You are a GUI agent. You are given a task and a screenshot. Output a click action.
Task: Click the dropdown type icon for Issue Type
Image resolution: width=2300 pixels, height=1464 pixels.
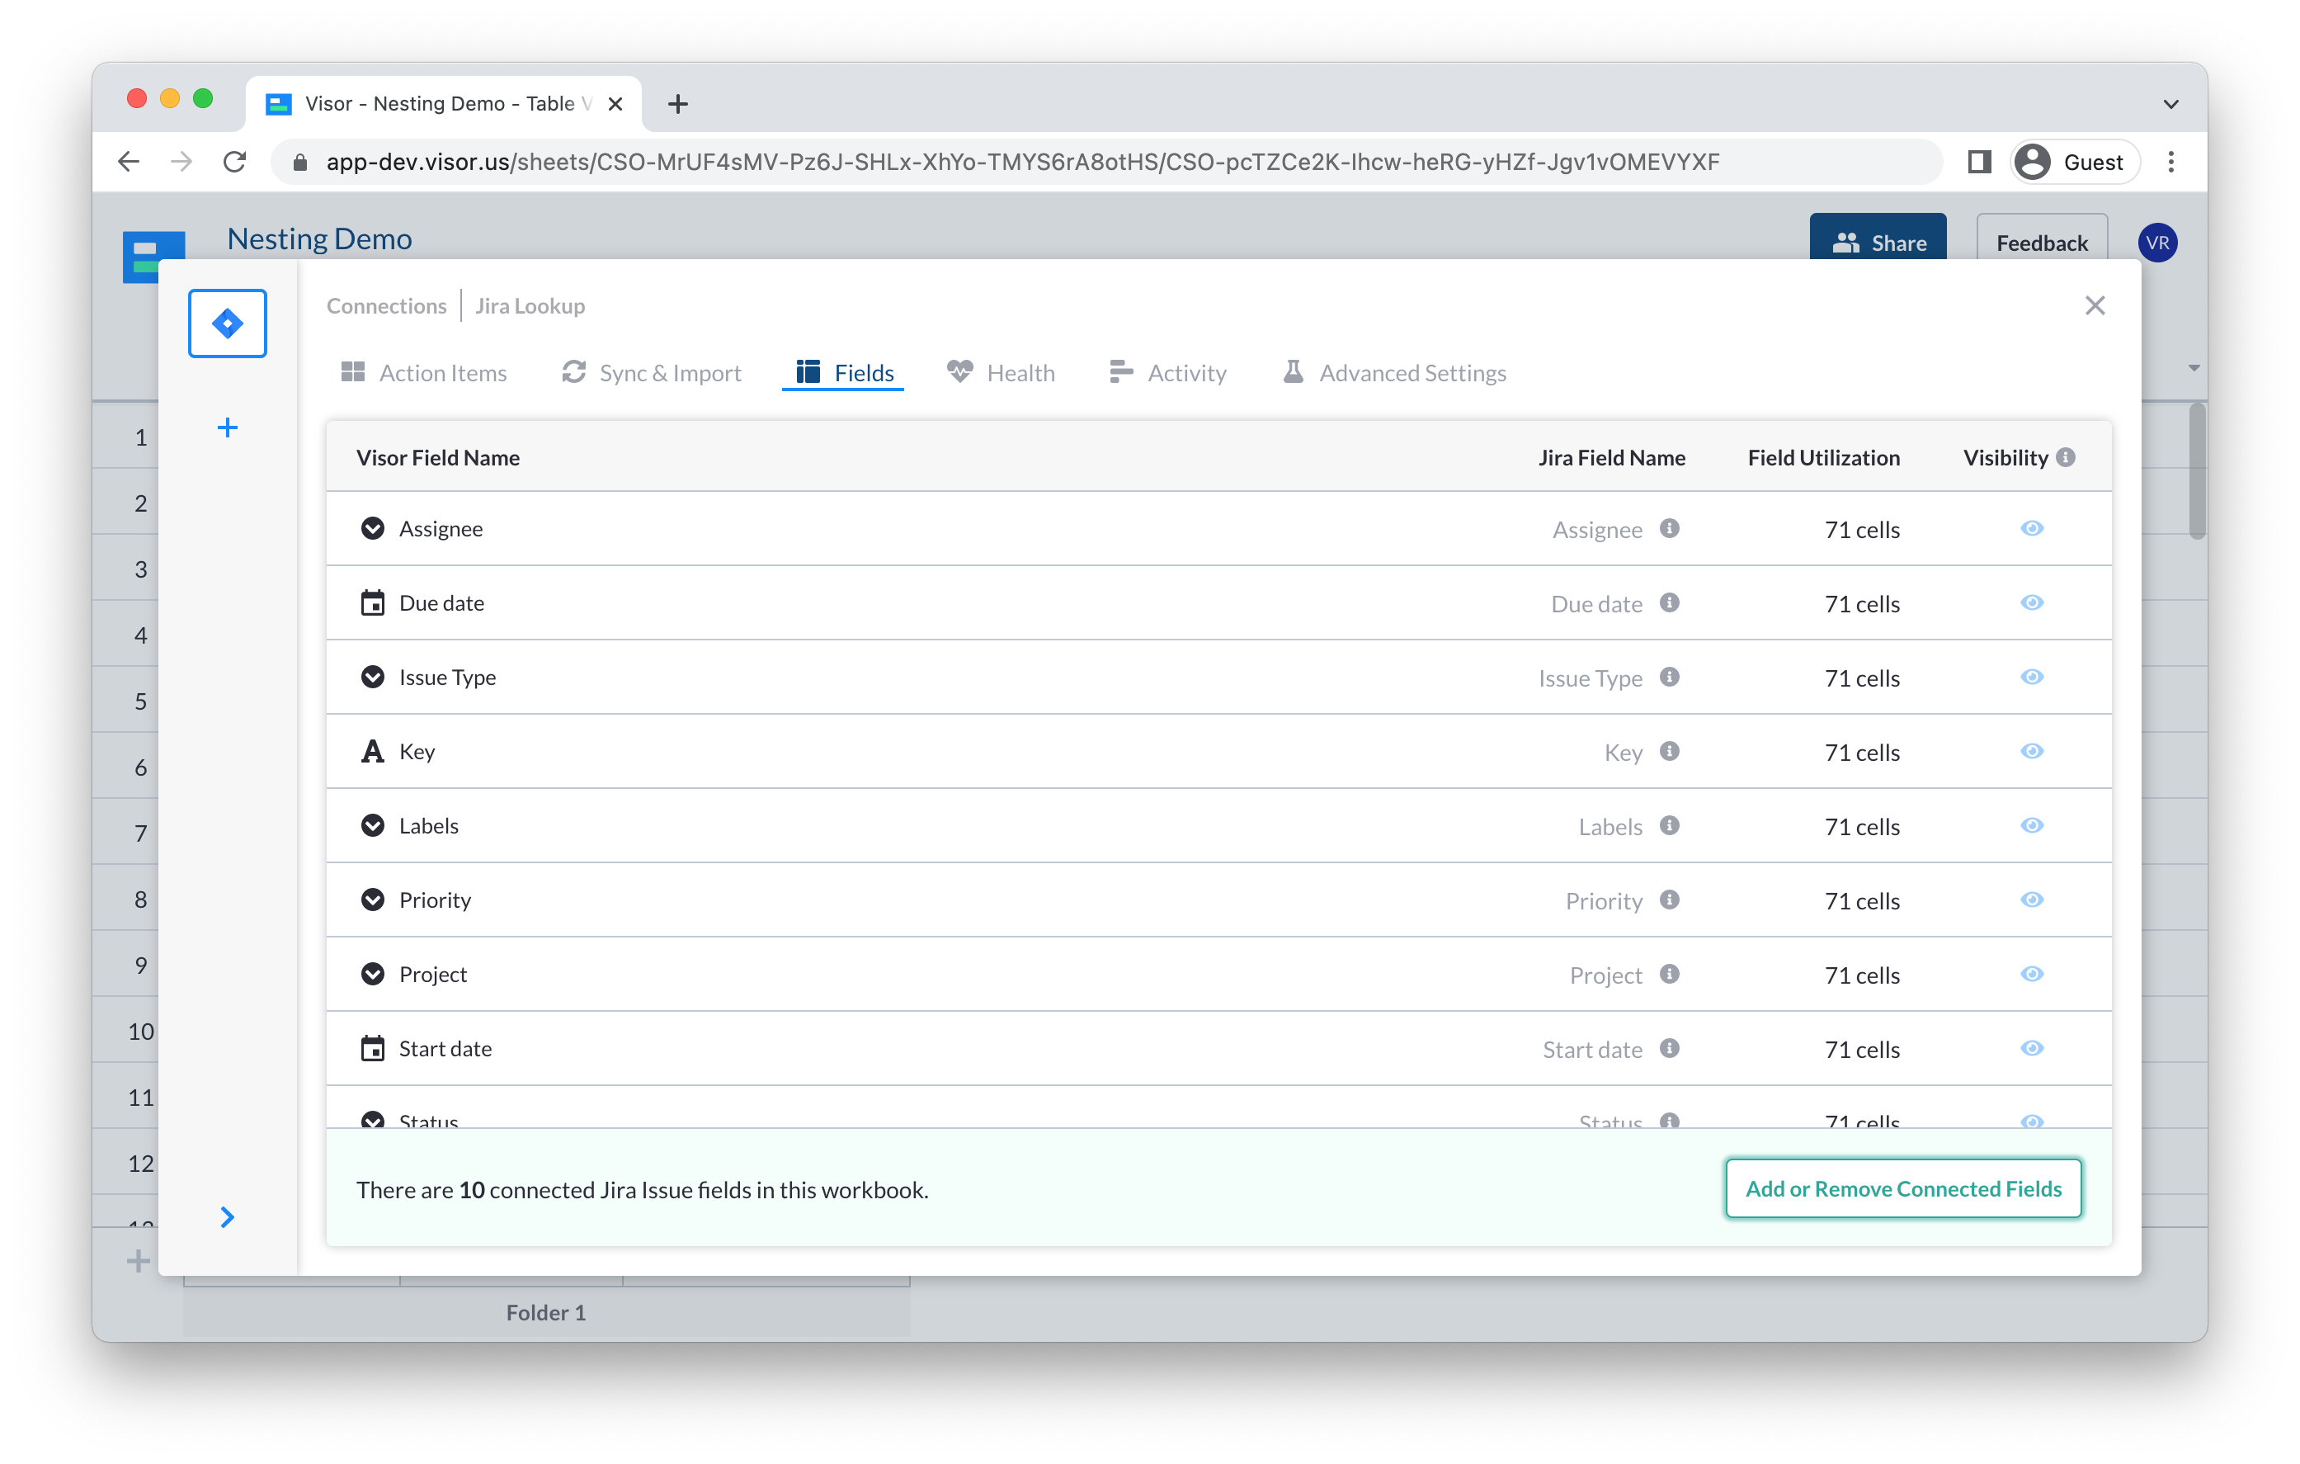click(373, 677)
